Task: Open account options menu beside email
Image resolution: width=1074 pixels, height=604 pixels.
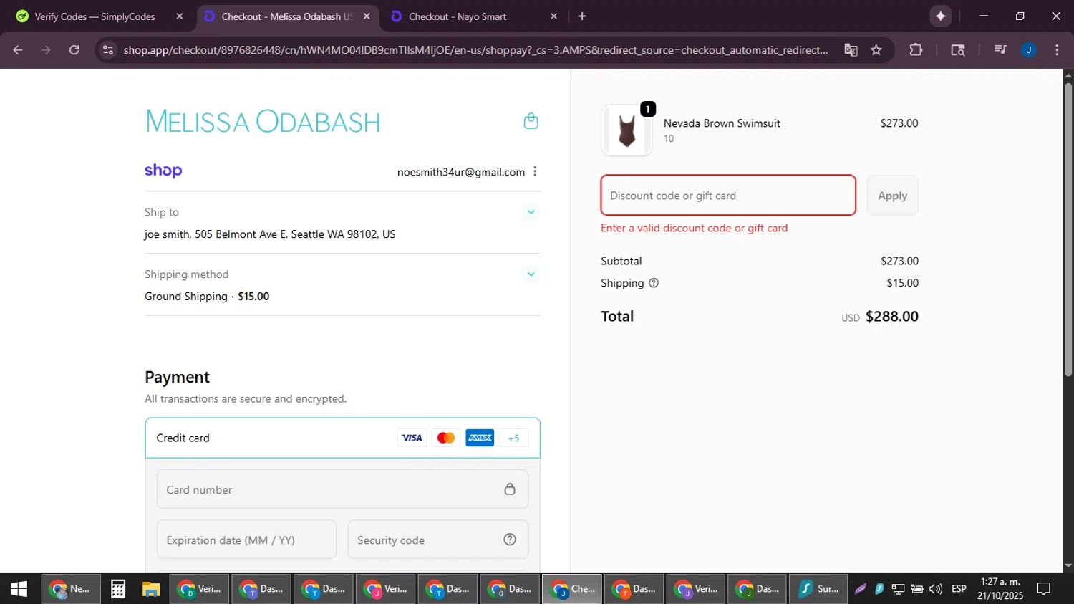Action: pyautogui.click(x=535, y=171)
